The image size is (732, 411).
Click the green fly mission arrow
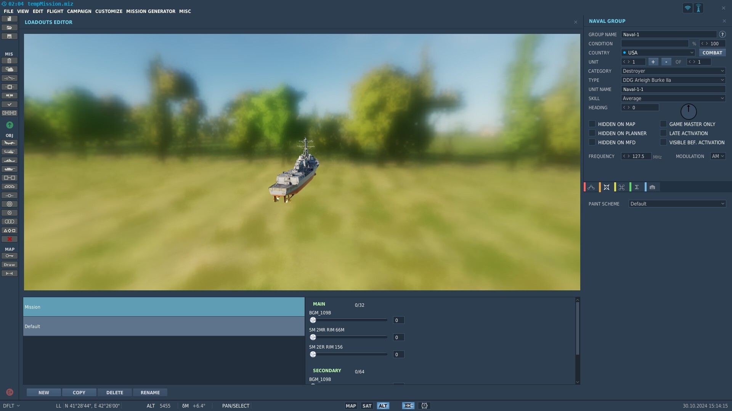pos(10,125)
